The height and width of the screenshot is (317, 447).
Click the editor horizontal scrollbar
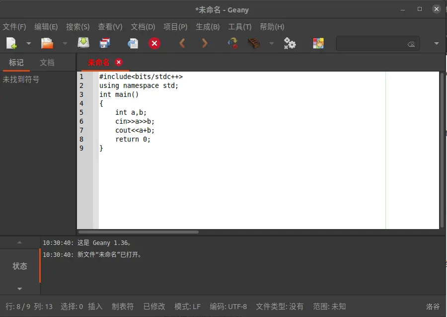pos(139,232)
